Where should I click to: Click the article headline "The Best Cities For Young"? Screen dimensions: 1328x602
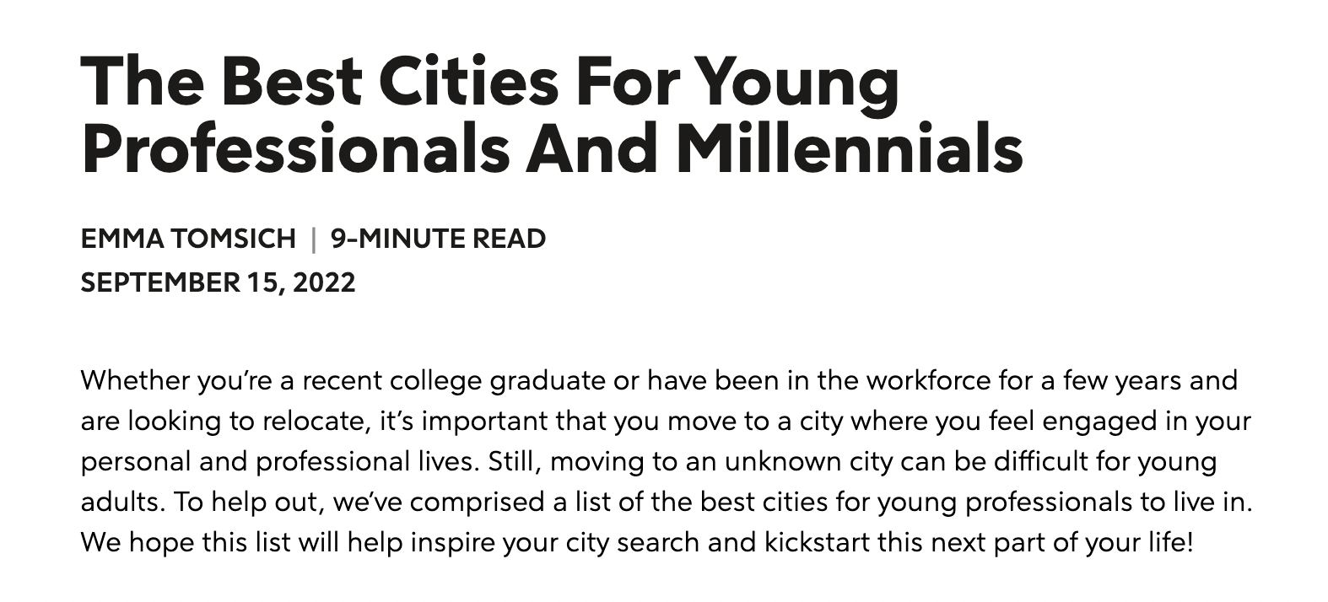(490, 86)
